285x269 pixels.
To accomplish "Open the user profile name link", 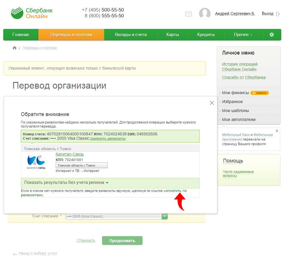I will 235,14.
